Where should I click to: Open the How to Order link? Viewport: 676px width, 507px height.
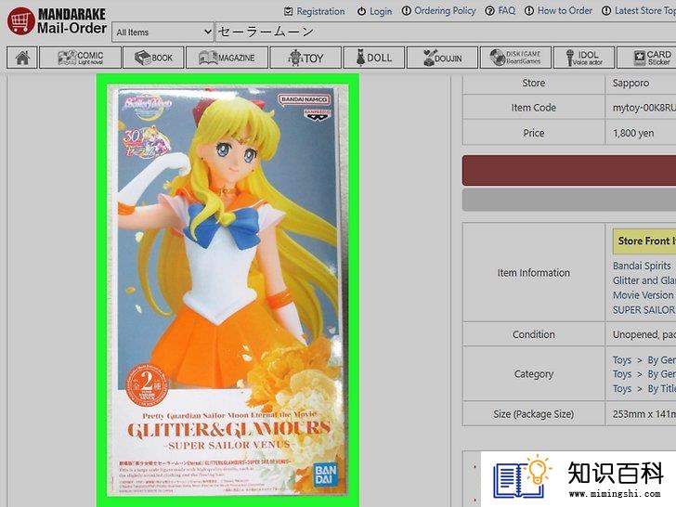[x=565, y=10]
